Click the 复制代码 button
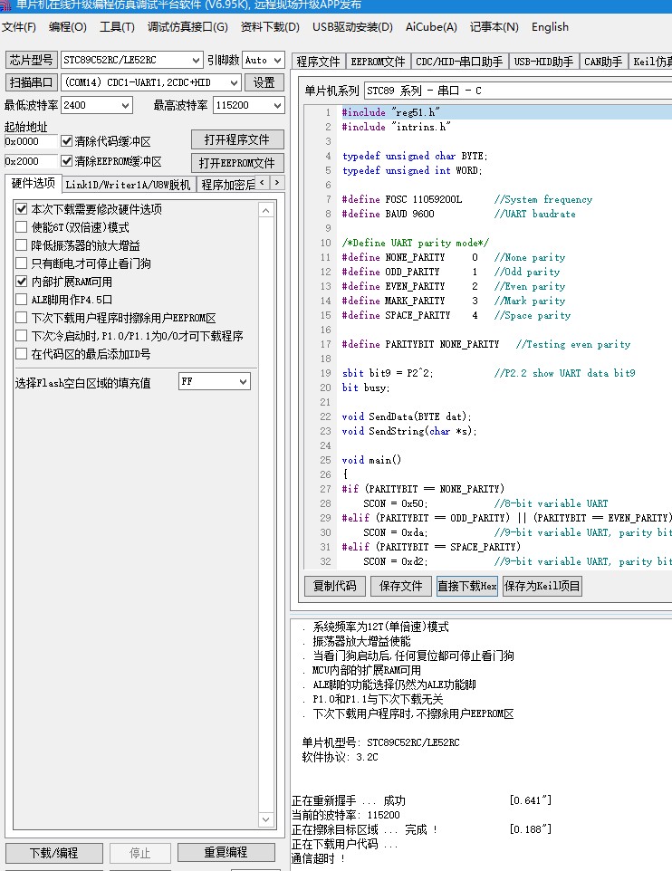This screenshot has height=871, width=672. 334,586
